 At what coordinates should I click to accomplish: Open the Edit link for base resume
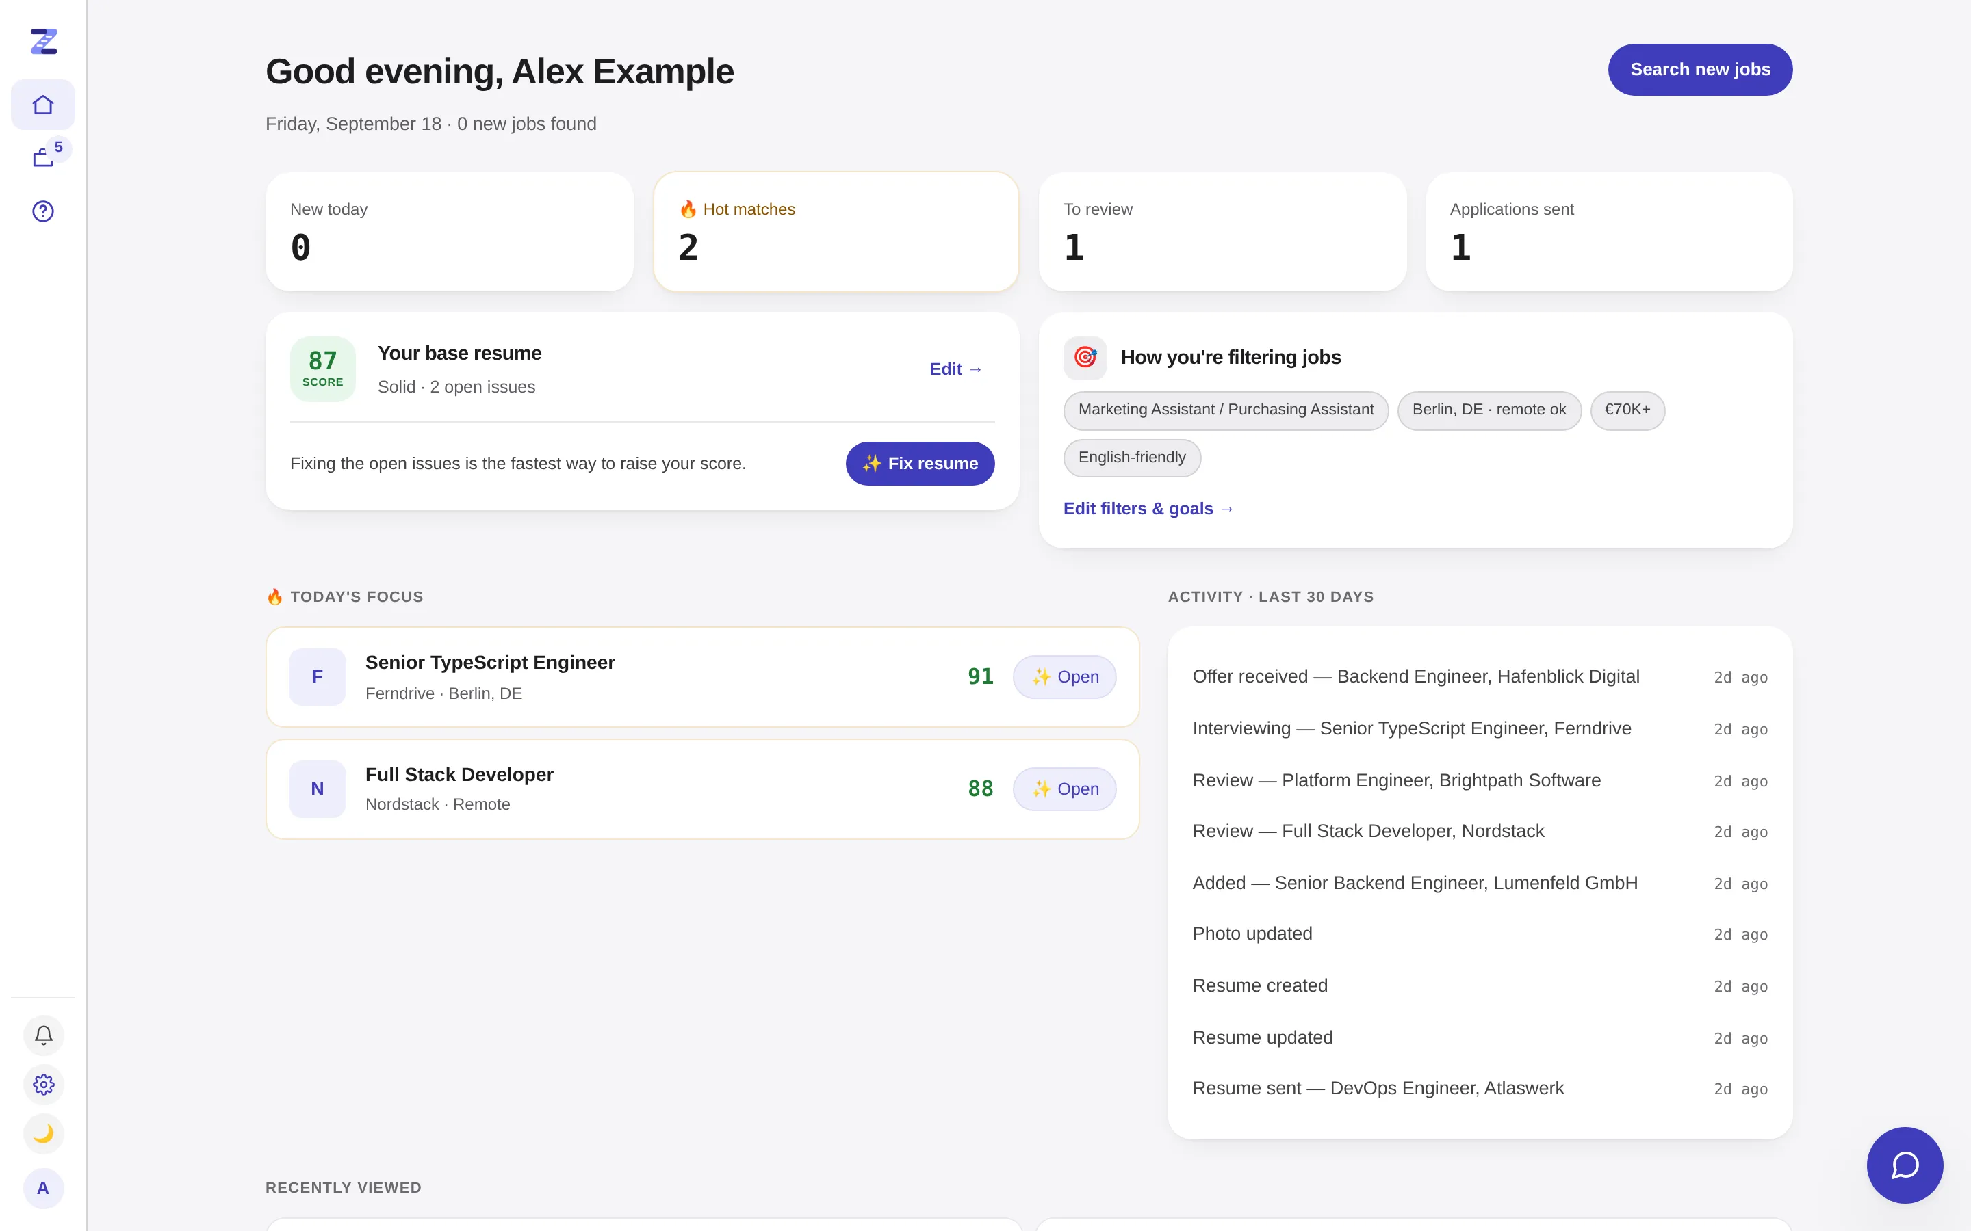coord(955,369)
